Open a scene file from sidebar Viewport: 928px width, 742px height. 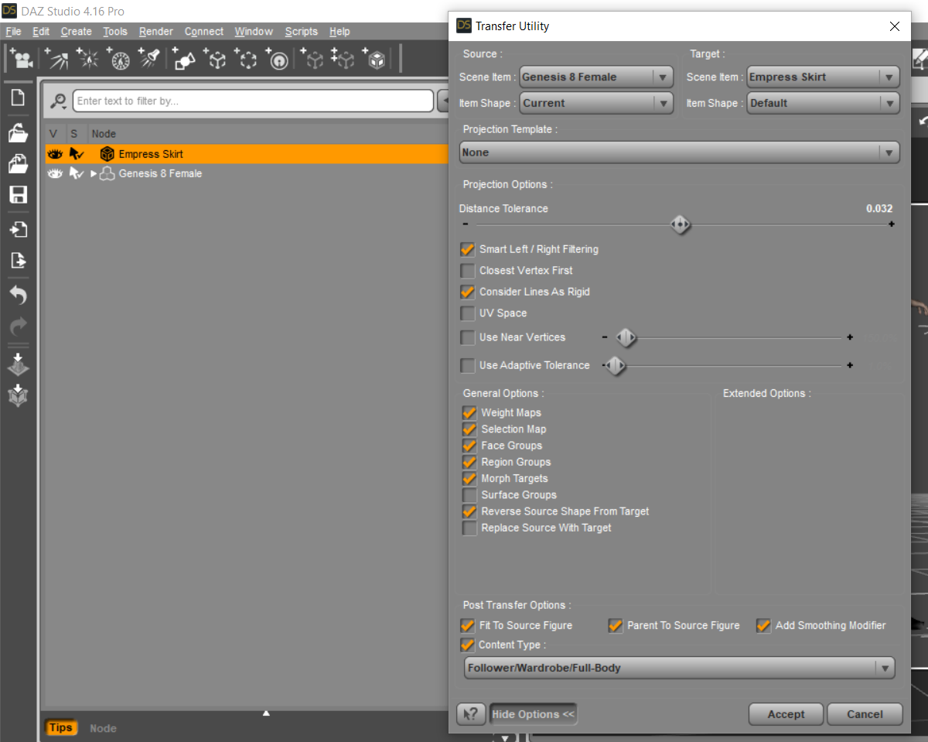point(18,132)
